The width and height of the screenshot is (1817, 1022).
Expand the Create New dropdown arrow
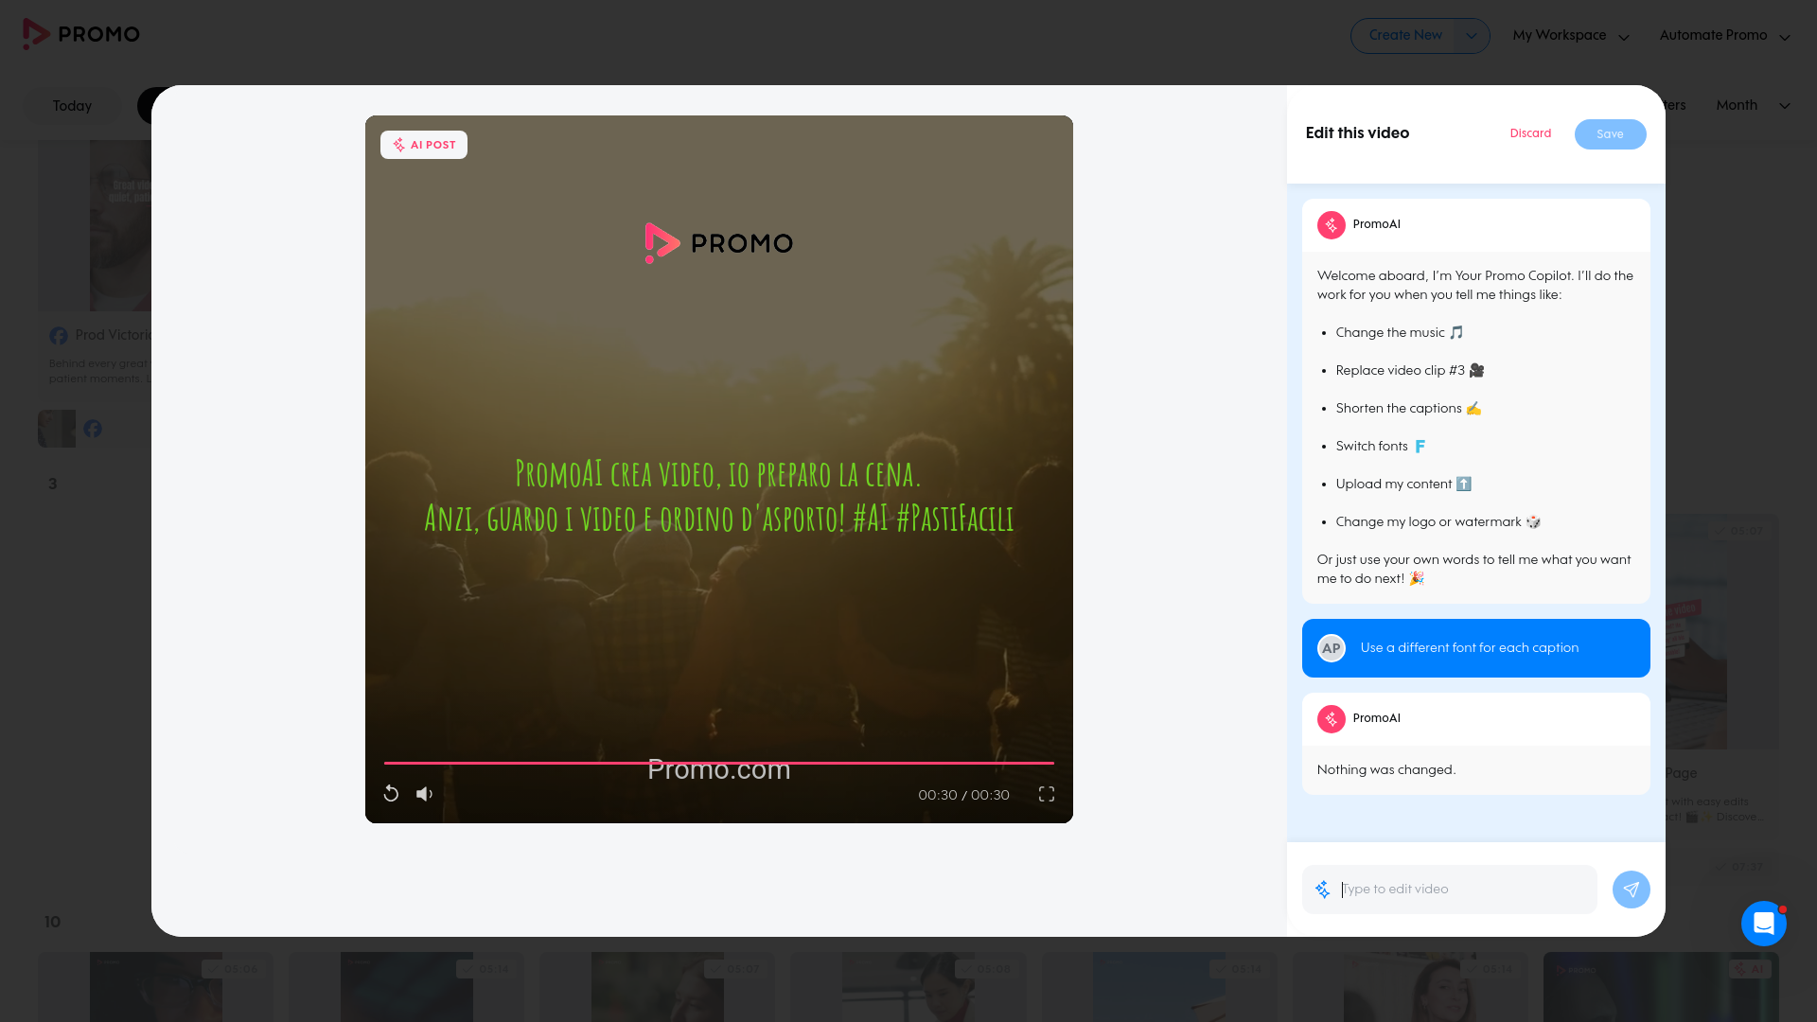1471,36
